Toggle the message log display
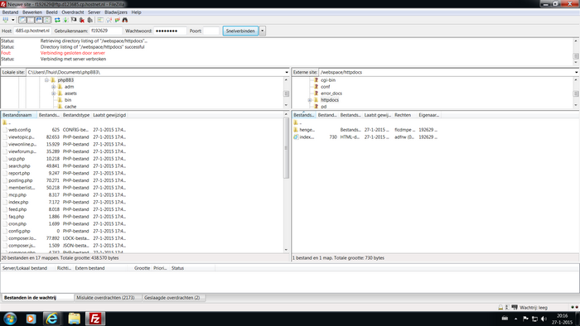Screen dimensions: 580x326 coord(22,20)
